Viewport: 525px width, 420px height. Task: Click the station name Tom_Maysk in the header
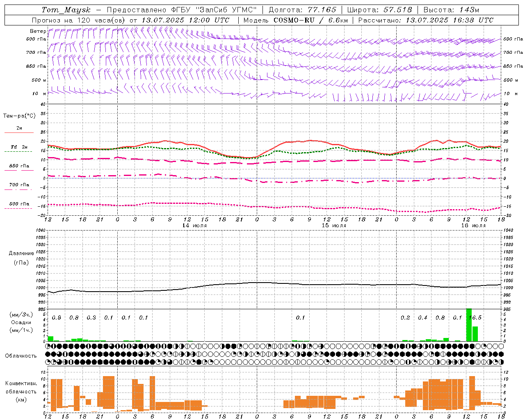(x=66, y=10)
